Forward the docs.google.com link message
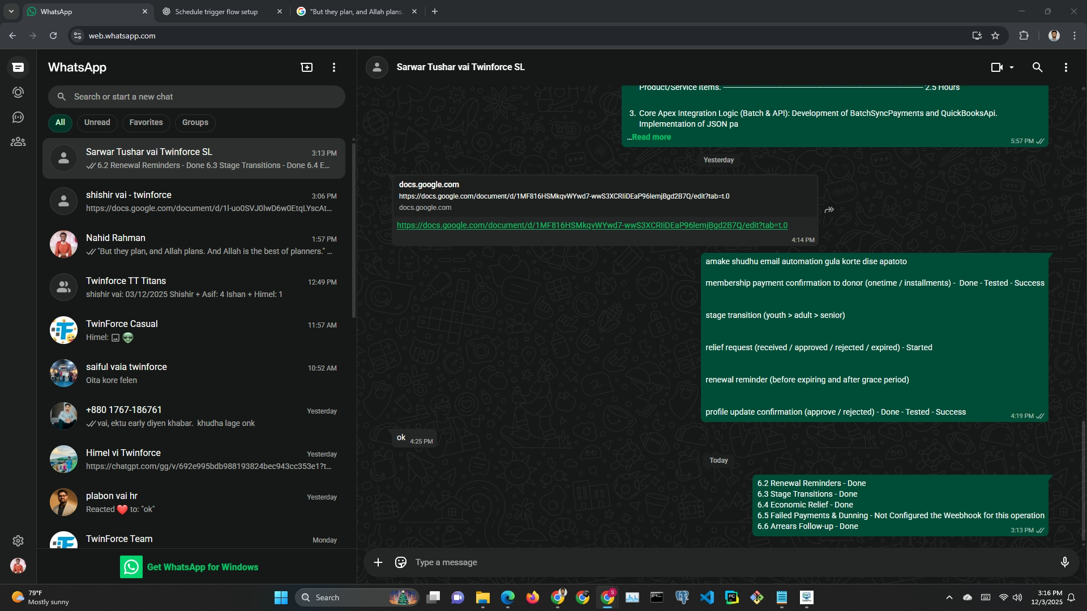 click(x=829, y=210)
